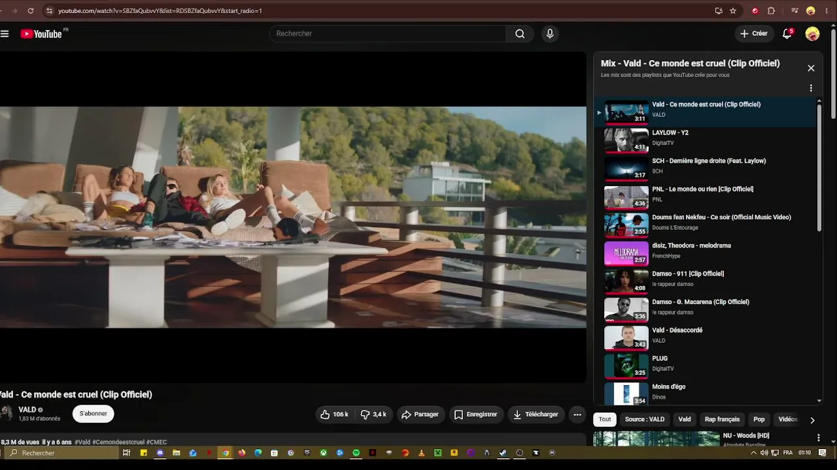Play SCH - Dernière ligne droite thumbnail
The width and height of the screenshot is (837, 470).
pos(626,168)
